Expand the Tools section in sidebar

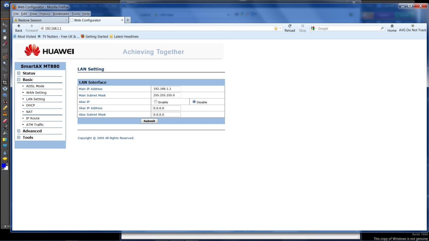tap(19, 137)
